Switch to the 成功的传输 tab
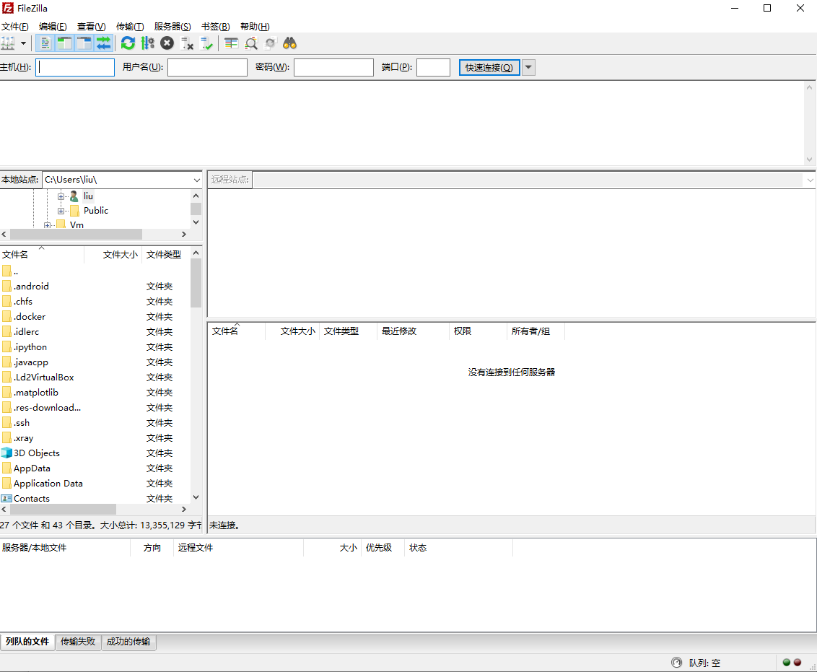Viewport: 817px width, 672px height. point(128,641)
